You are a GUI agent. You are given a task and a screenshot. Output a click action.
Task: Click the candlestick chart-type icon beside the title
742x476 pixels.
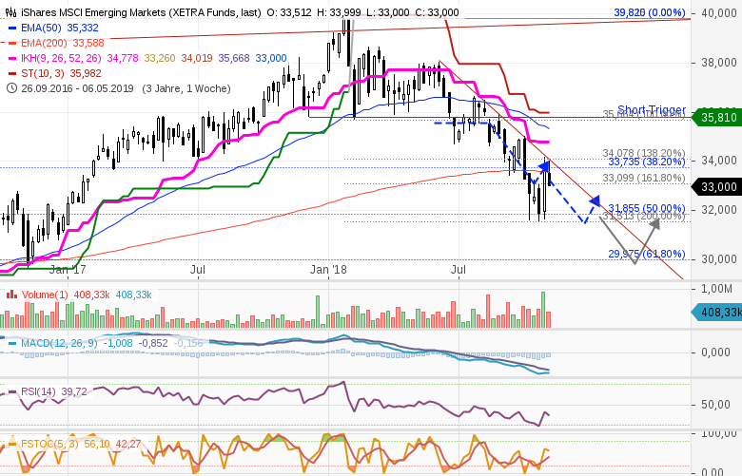[x=11, y=12]
